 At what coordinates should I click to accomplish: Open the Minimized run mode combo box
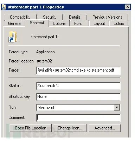pyautogui.click(x=78, y=107)
